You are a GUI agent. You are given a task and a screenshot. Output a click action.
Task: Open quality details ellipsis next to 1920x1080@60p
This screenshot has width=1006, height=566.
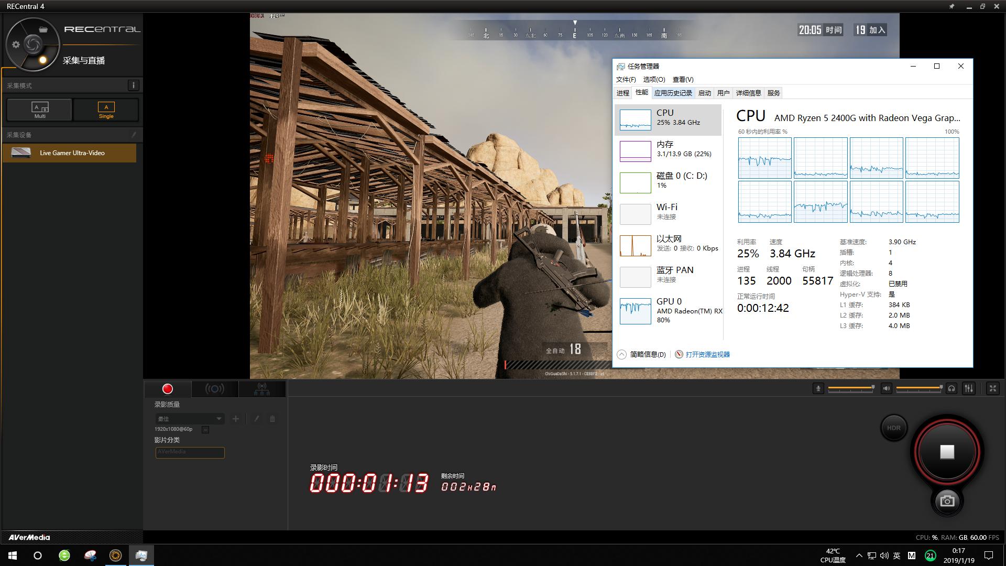(205, 430)
